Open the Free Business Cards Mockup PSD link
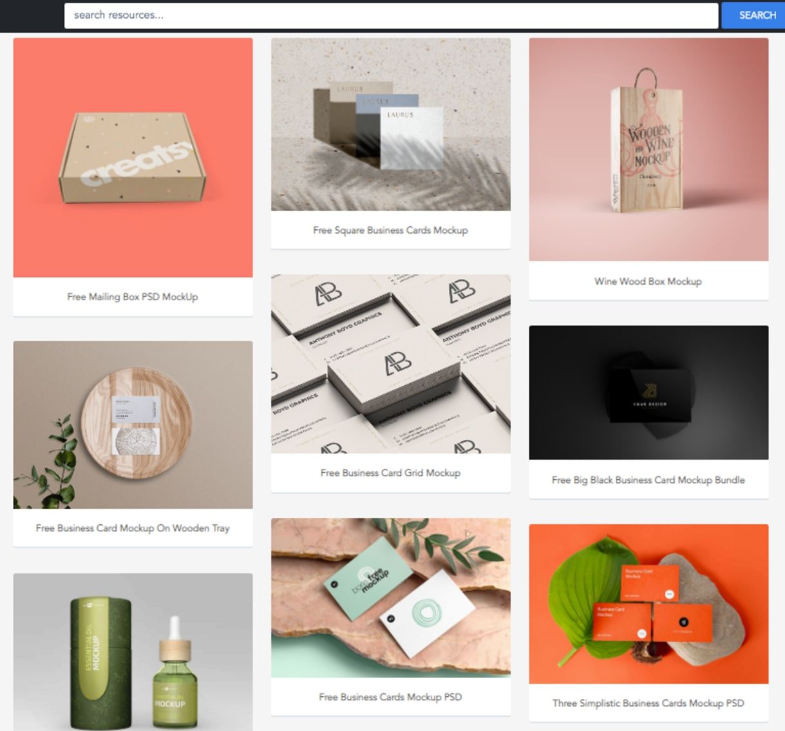 [x=391, y=697]
